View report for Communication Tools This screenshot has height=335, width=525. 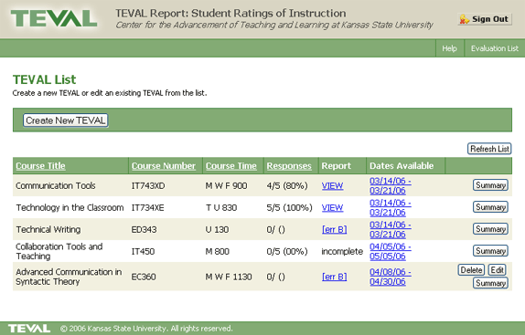pos(332,185)
